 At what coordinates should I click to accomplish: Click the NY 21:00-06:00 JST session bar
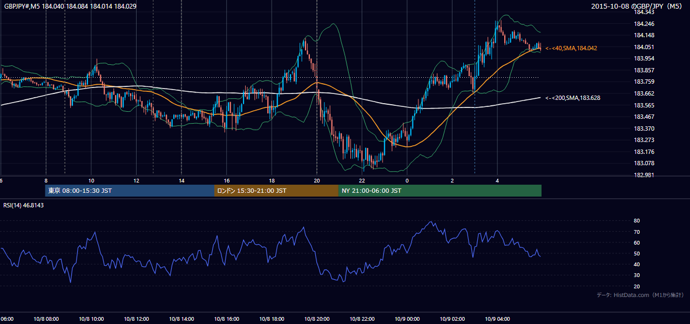440,191
